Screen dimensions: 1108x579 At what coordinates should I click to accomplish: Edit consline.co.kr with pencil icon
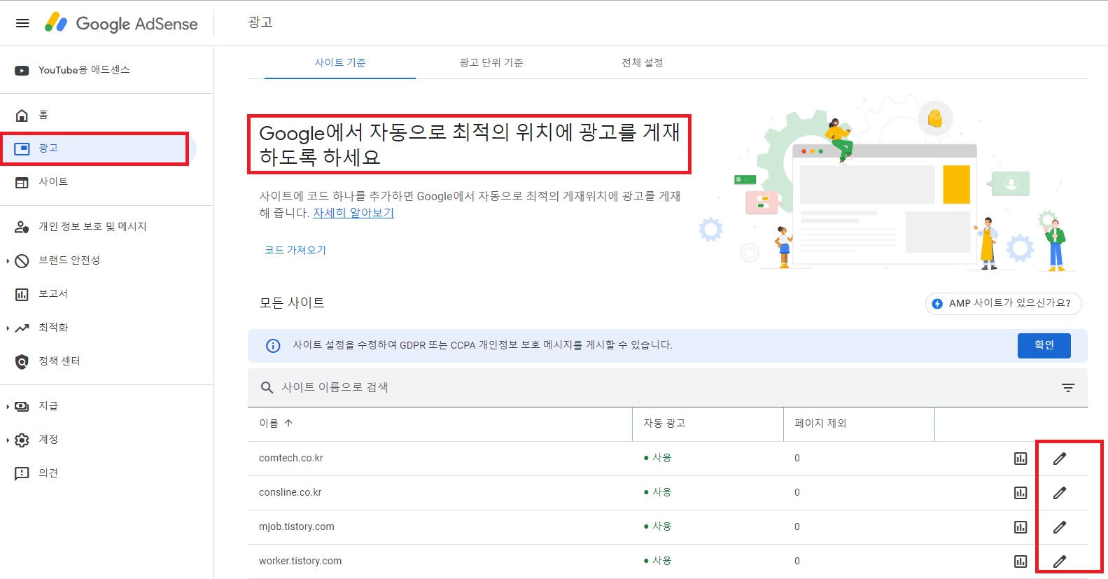pyautogui.click(x=1060, y=493)
